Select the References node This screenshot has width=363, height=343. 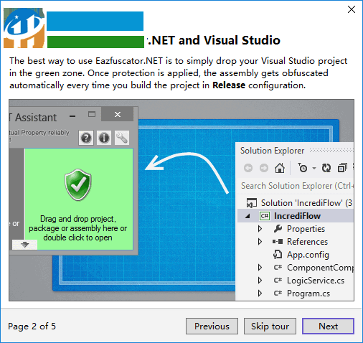(307, 242)
